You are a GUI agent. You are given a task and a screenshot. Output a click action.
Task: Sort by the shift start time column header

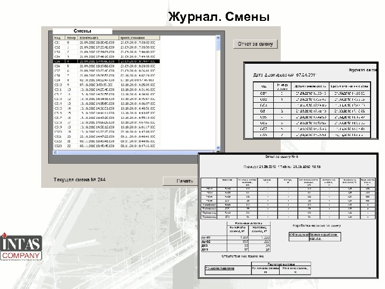[x=98, y=38]
